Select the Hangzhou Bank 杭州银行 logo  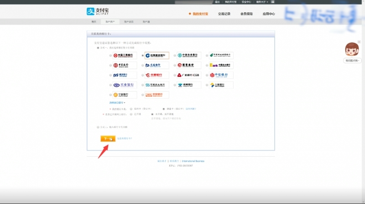coord(189,85)
